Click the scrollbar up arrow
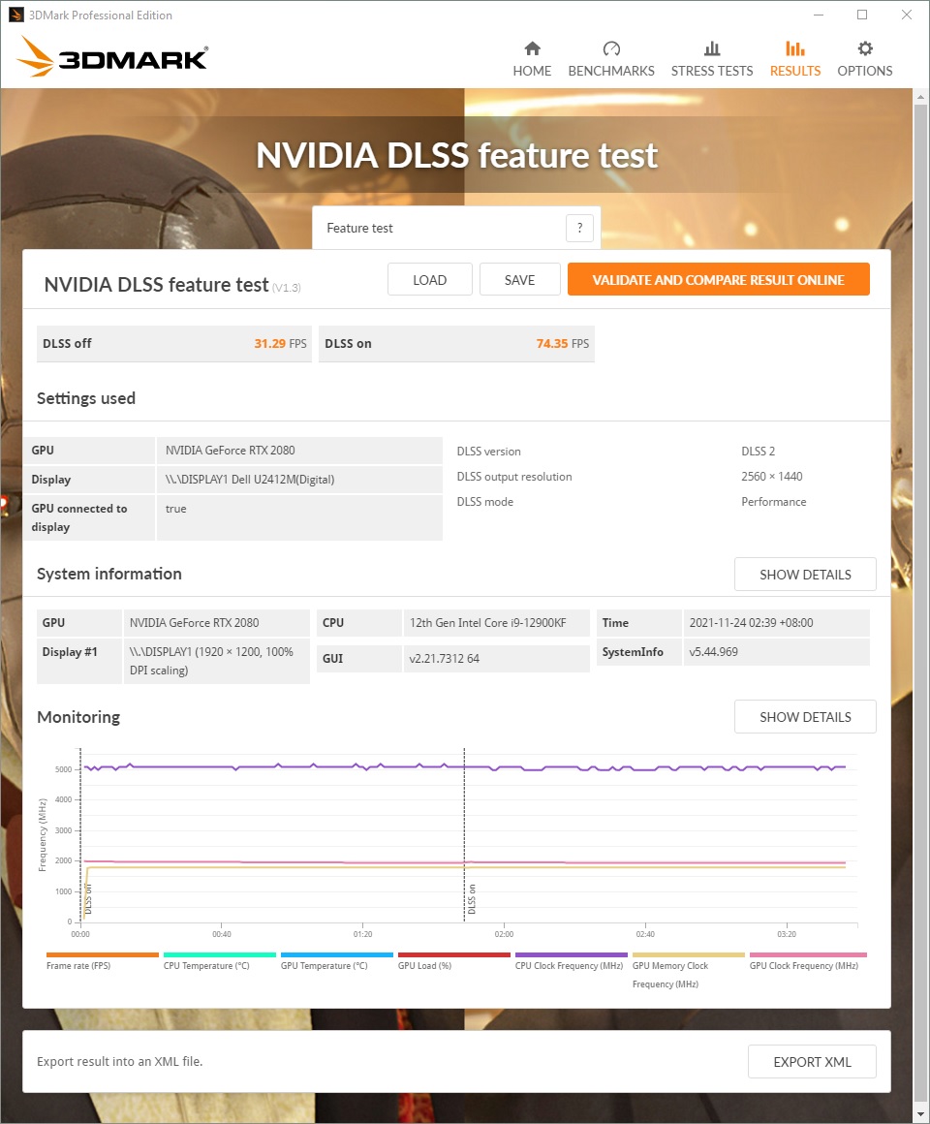Image resolution: width=930 pixels, height=1124 pixels. (920, 96)
